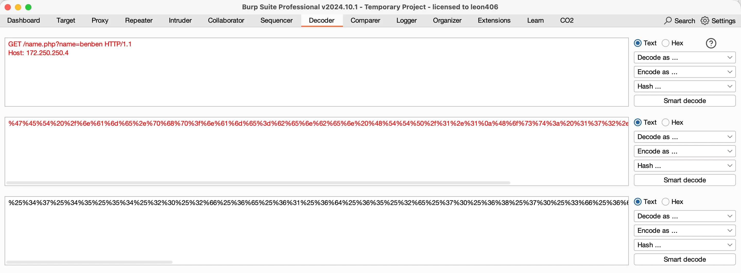Click the Search magnifier icon
This screenshot has width=741, height=273.
pos(668,20)
